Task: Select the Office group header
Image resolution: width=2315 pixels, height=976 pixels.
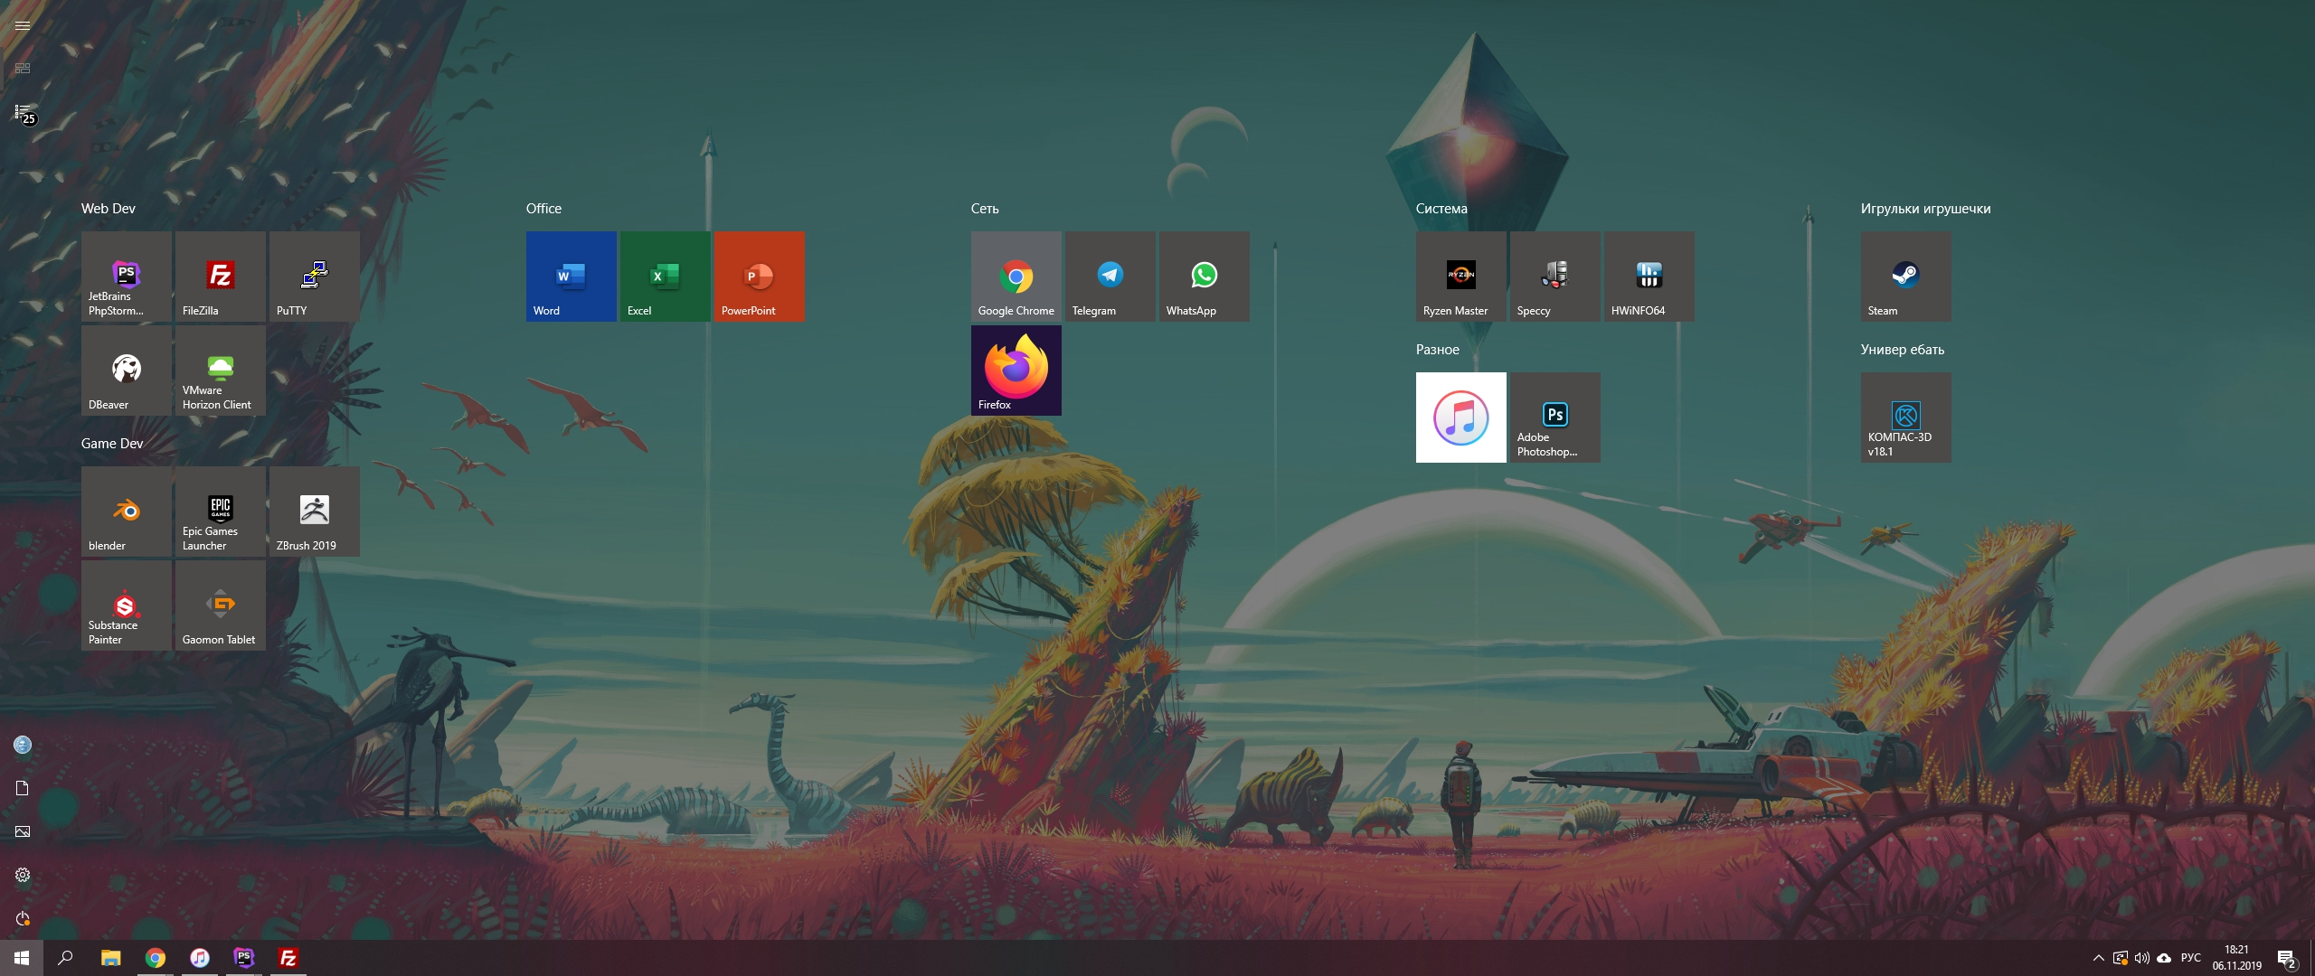Action: click(543, 209)
